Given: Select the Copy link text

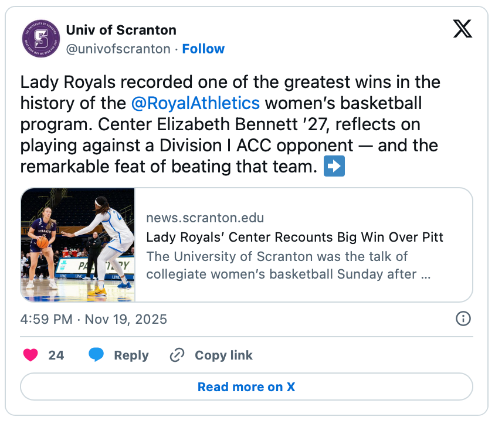Looking at the screenshot, I should click(x=223, y=355).
